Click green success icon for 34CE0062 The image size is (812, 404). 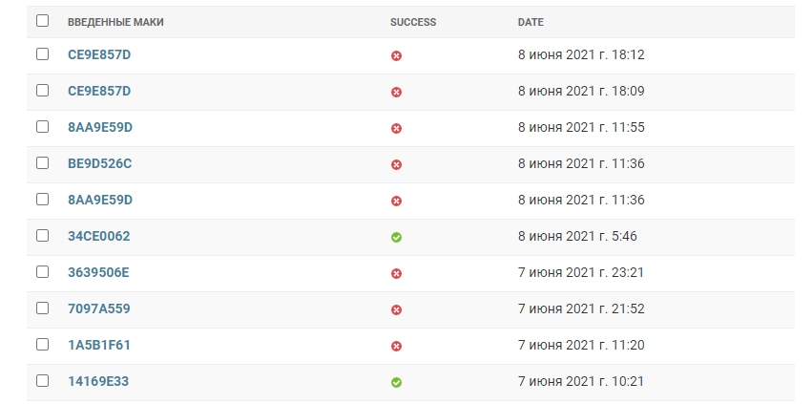397,237
